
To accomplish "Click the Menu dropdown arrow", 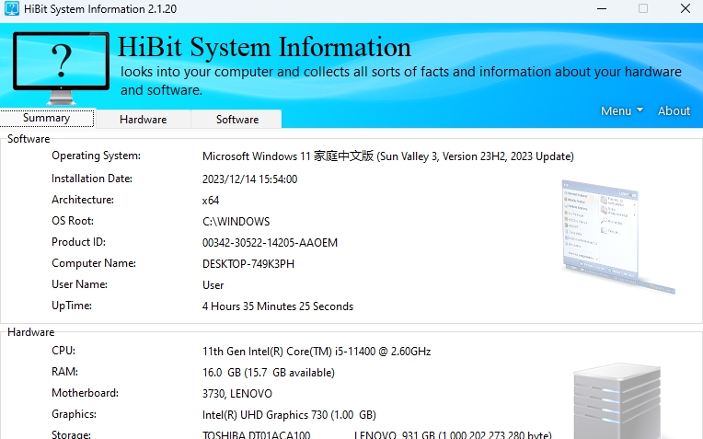I will 640,110.
